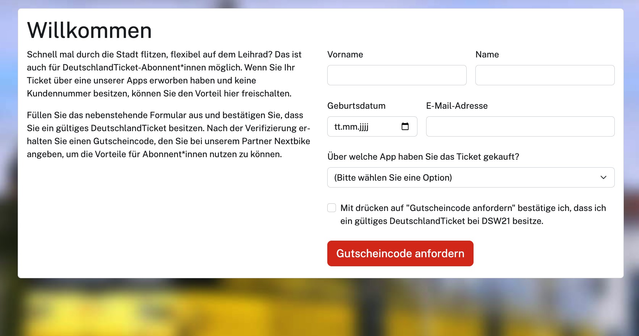Viewport: 639px width, 336px height.
Task: Click the paragraph starting "Füllen Sie das"
Action: pyautogui.click(x=168, y=135)
